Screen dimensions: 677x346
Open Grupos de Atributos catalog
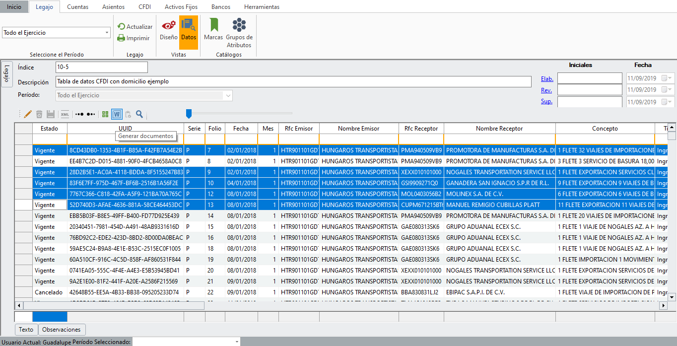[239, 33]
